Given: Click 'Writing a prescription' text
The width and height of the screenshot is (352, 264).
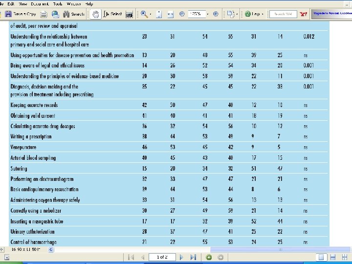Looking at the screenshot, I should click(31, 137).
